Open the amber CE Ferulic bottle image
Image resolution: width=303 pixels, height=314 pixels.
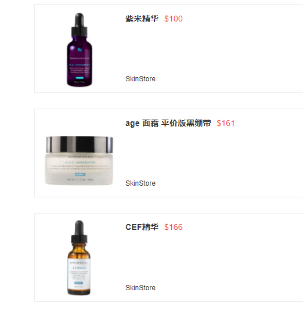(79, 258)
